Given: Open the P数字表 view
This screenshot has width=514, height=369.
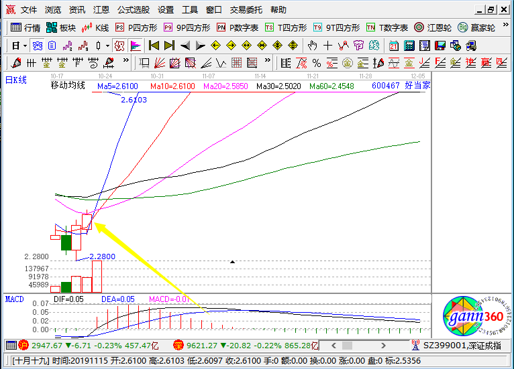Looking at the screenshot, I should [238, 28].
